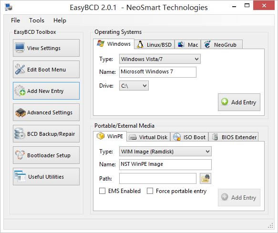
Task: Click the NeoGrub gecko icon
Action: point(207,44)
